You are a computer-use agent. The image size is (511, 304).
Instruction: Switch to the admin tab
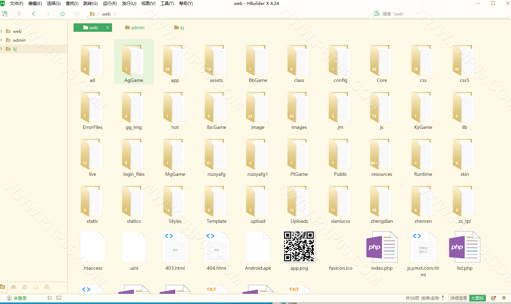tap(135, 28)
